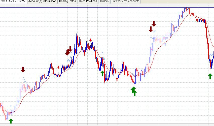Select the Open Positions tab
The image size is (214, 126).
(88, 1)
